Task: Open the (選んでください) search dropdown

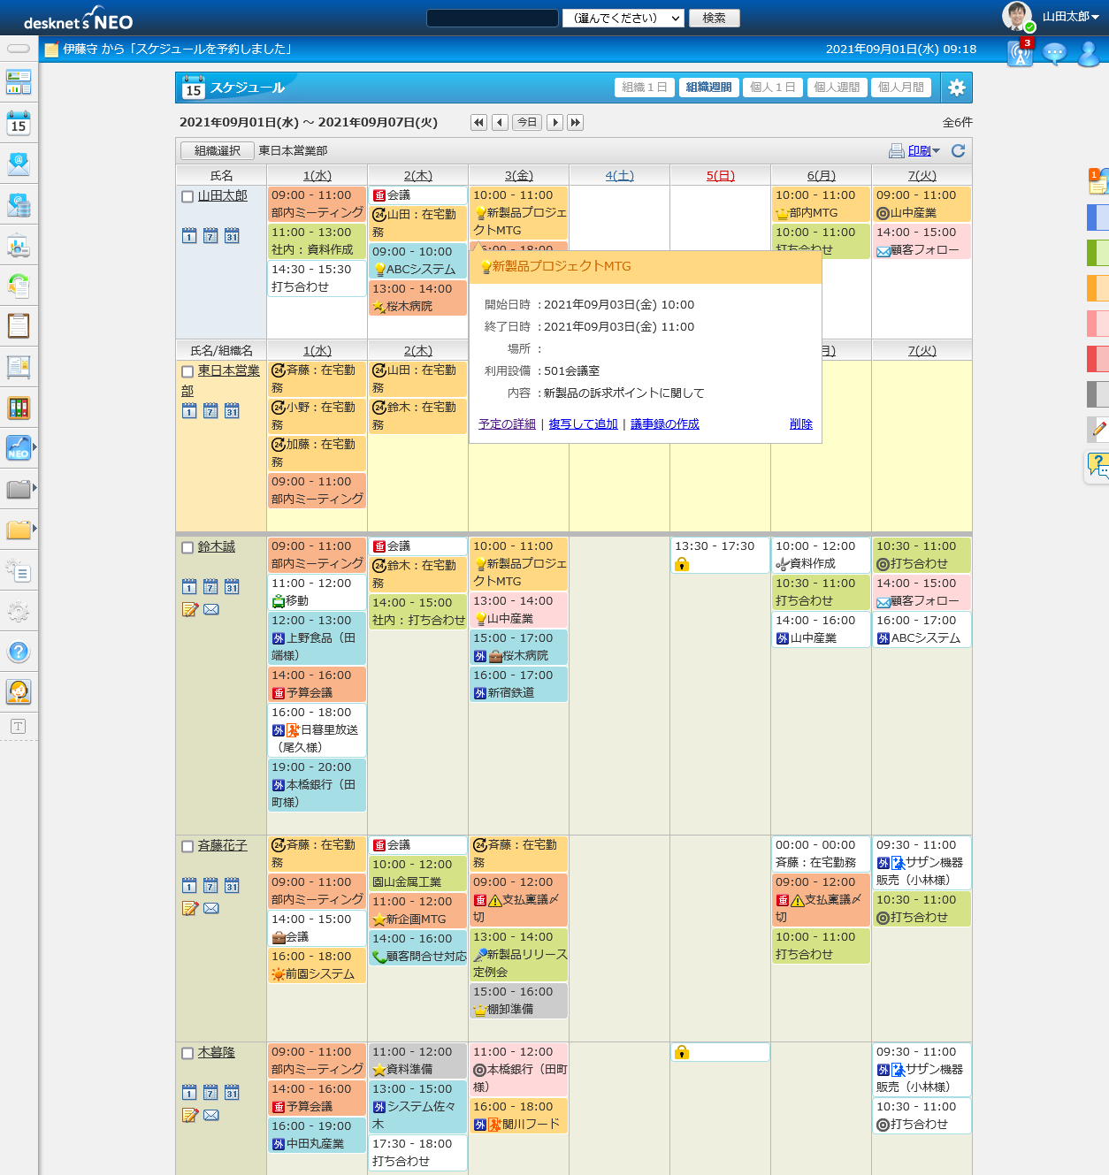Action: pos(623,18)
